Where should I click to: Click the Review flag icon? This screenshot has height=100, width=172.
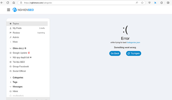pos(10,33)
